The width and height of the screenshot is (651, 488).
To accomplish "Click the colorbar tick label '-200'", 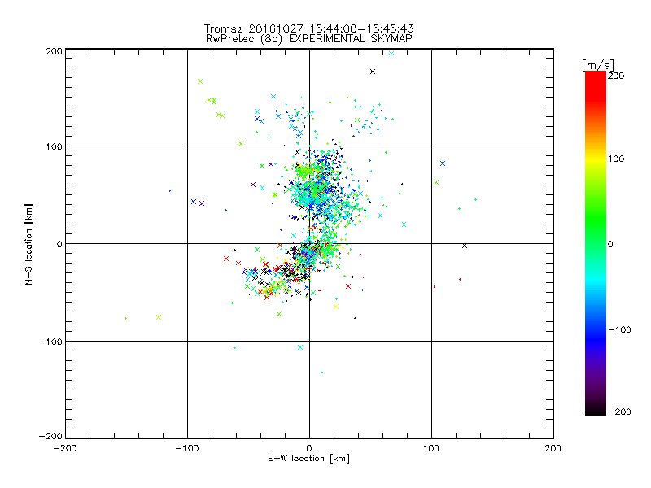I will [x=619, y=412].
